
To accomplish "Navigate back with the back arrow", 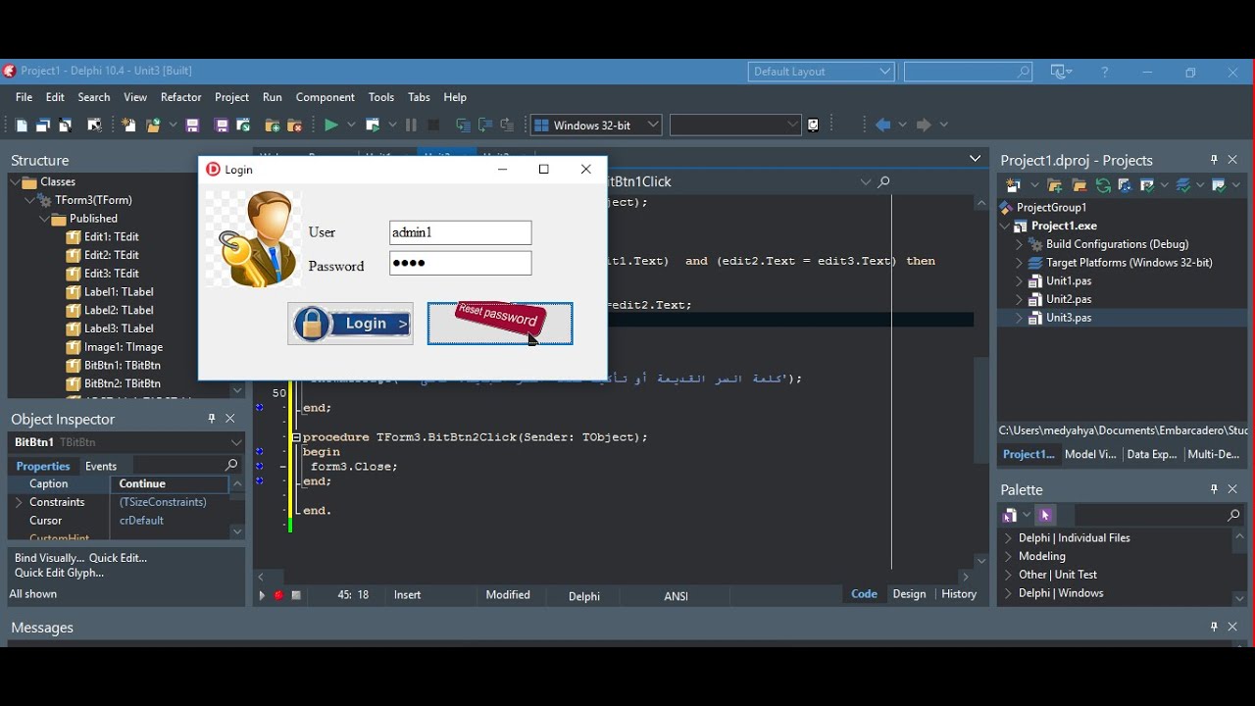I will click(884, 126).
